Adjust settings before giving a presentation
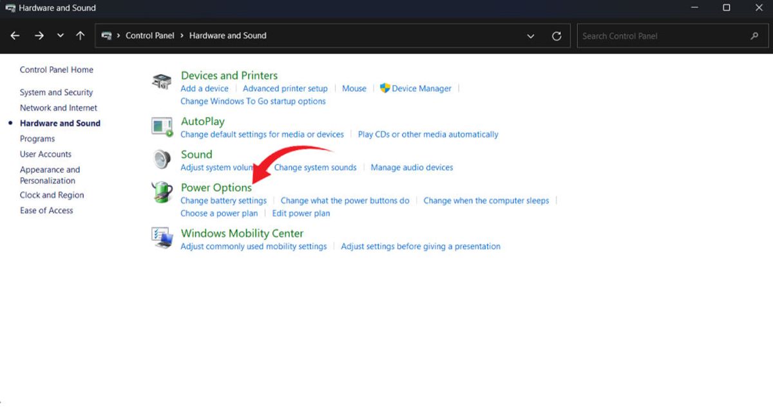 [x=421, y=247]
